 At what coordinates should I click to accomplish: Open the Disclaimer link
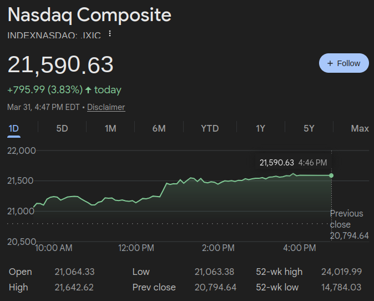[106, 107]
